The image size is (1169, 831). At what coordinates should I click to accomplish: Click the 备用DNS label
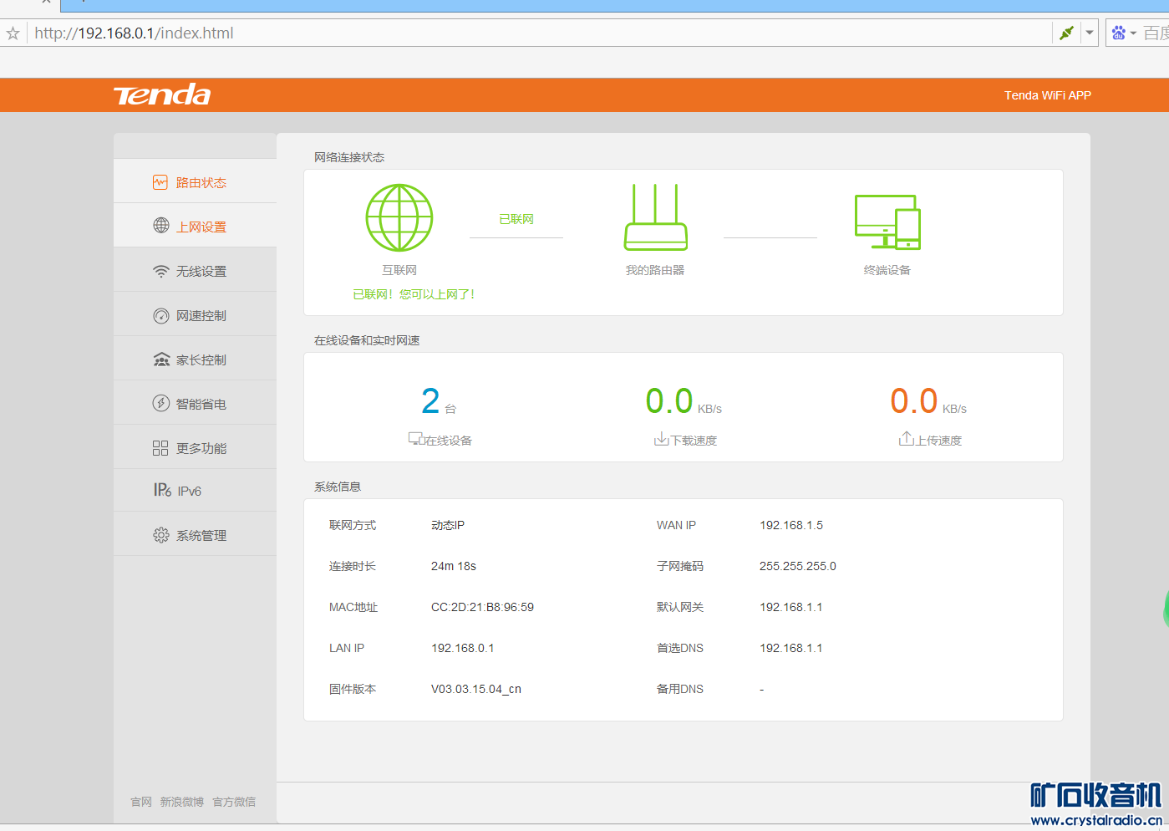[680, 689]
